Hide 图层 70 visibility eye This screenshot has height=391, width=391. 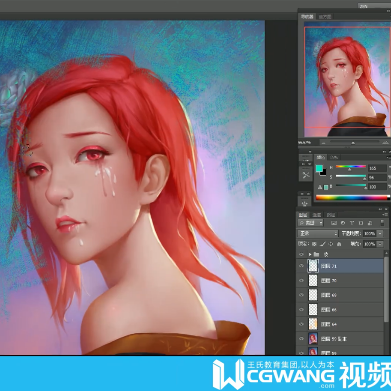[x=301, y=281]
